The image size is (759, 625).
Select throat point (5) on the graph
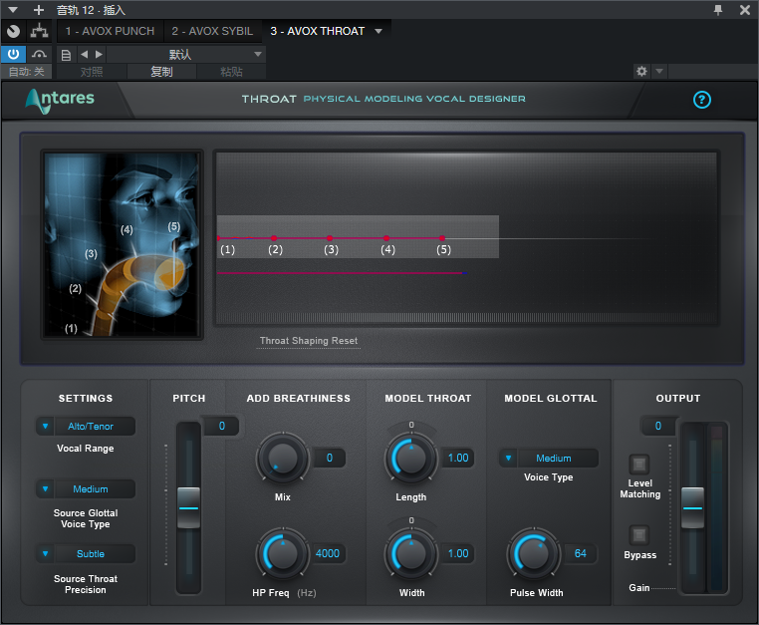442,238
